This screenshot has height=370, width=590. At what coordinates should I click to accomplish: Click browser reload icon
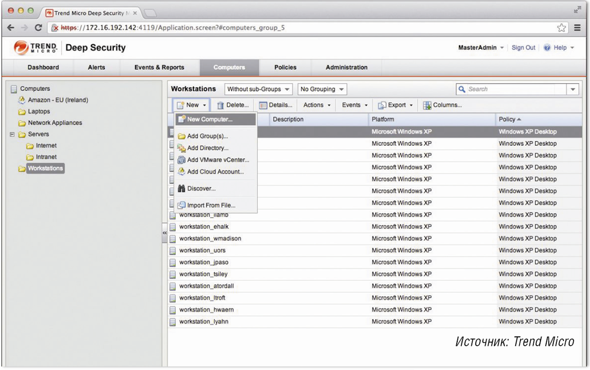39,28
